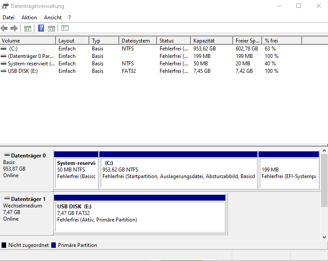The width and height of the screenshot is (328, 261).
Task: Click the Primäre Partition legend label
Action: (78, 245)
